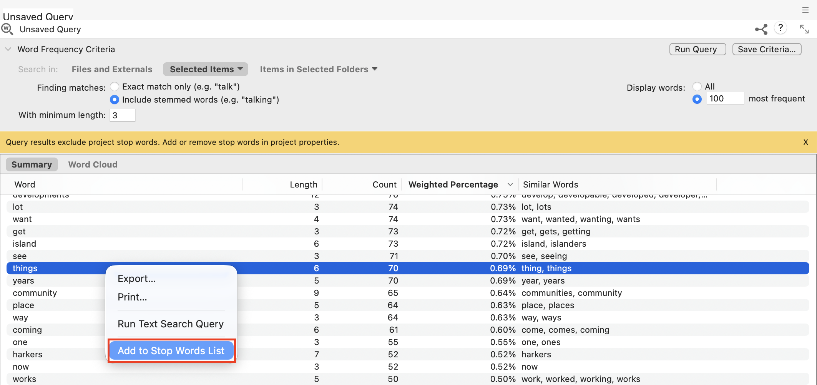
Task: Click similar words 'come, comes, coming'
Action: point(565,330)
